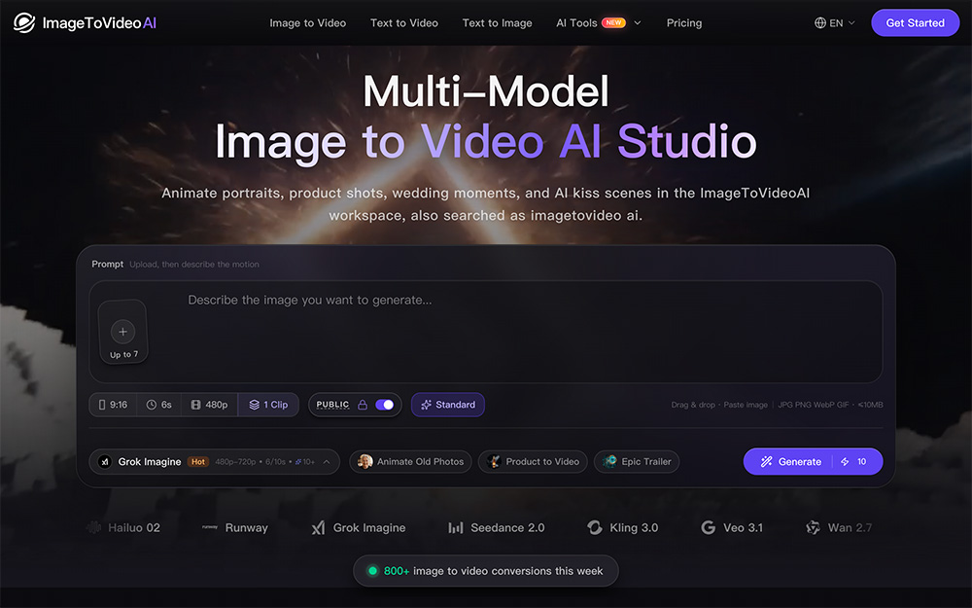
Task: Click the plus icon to upload images
Action: click(x=122, y=332)
